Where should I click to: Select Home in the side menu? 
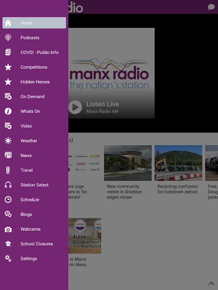[x=34, y=23]
